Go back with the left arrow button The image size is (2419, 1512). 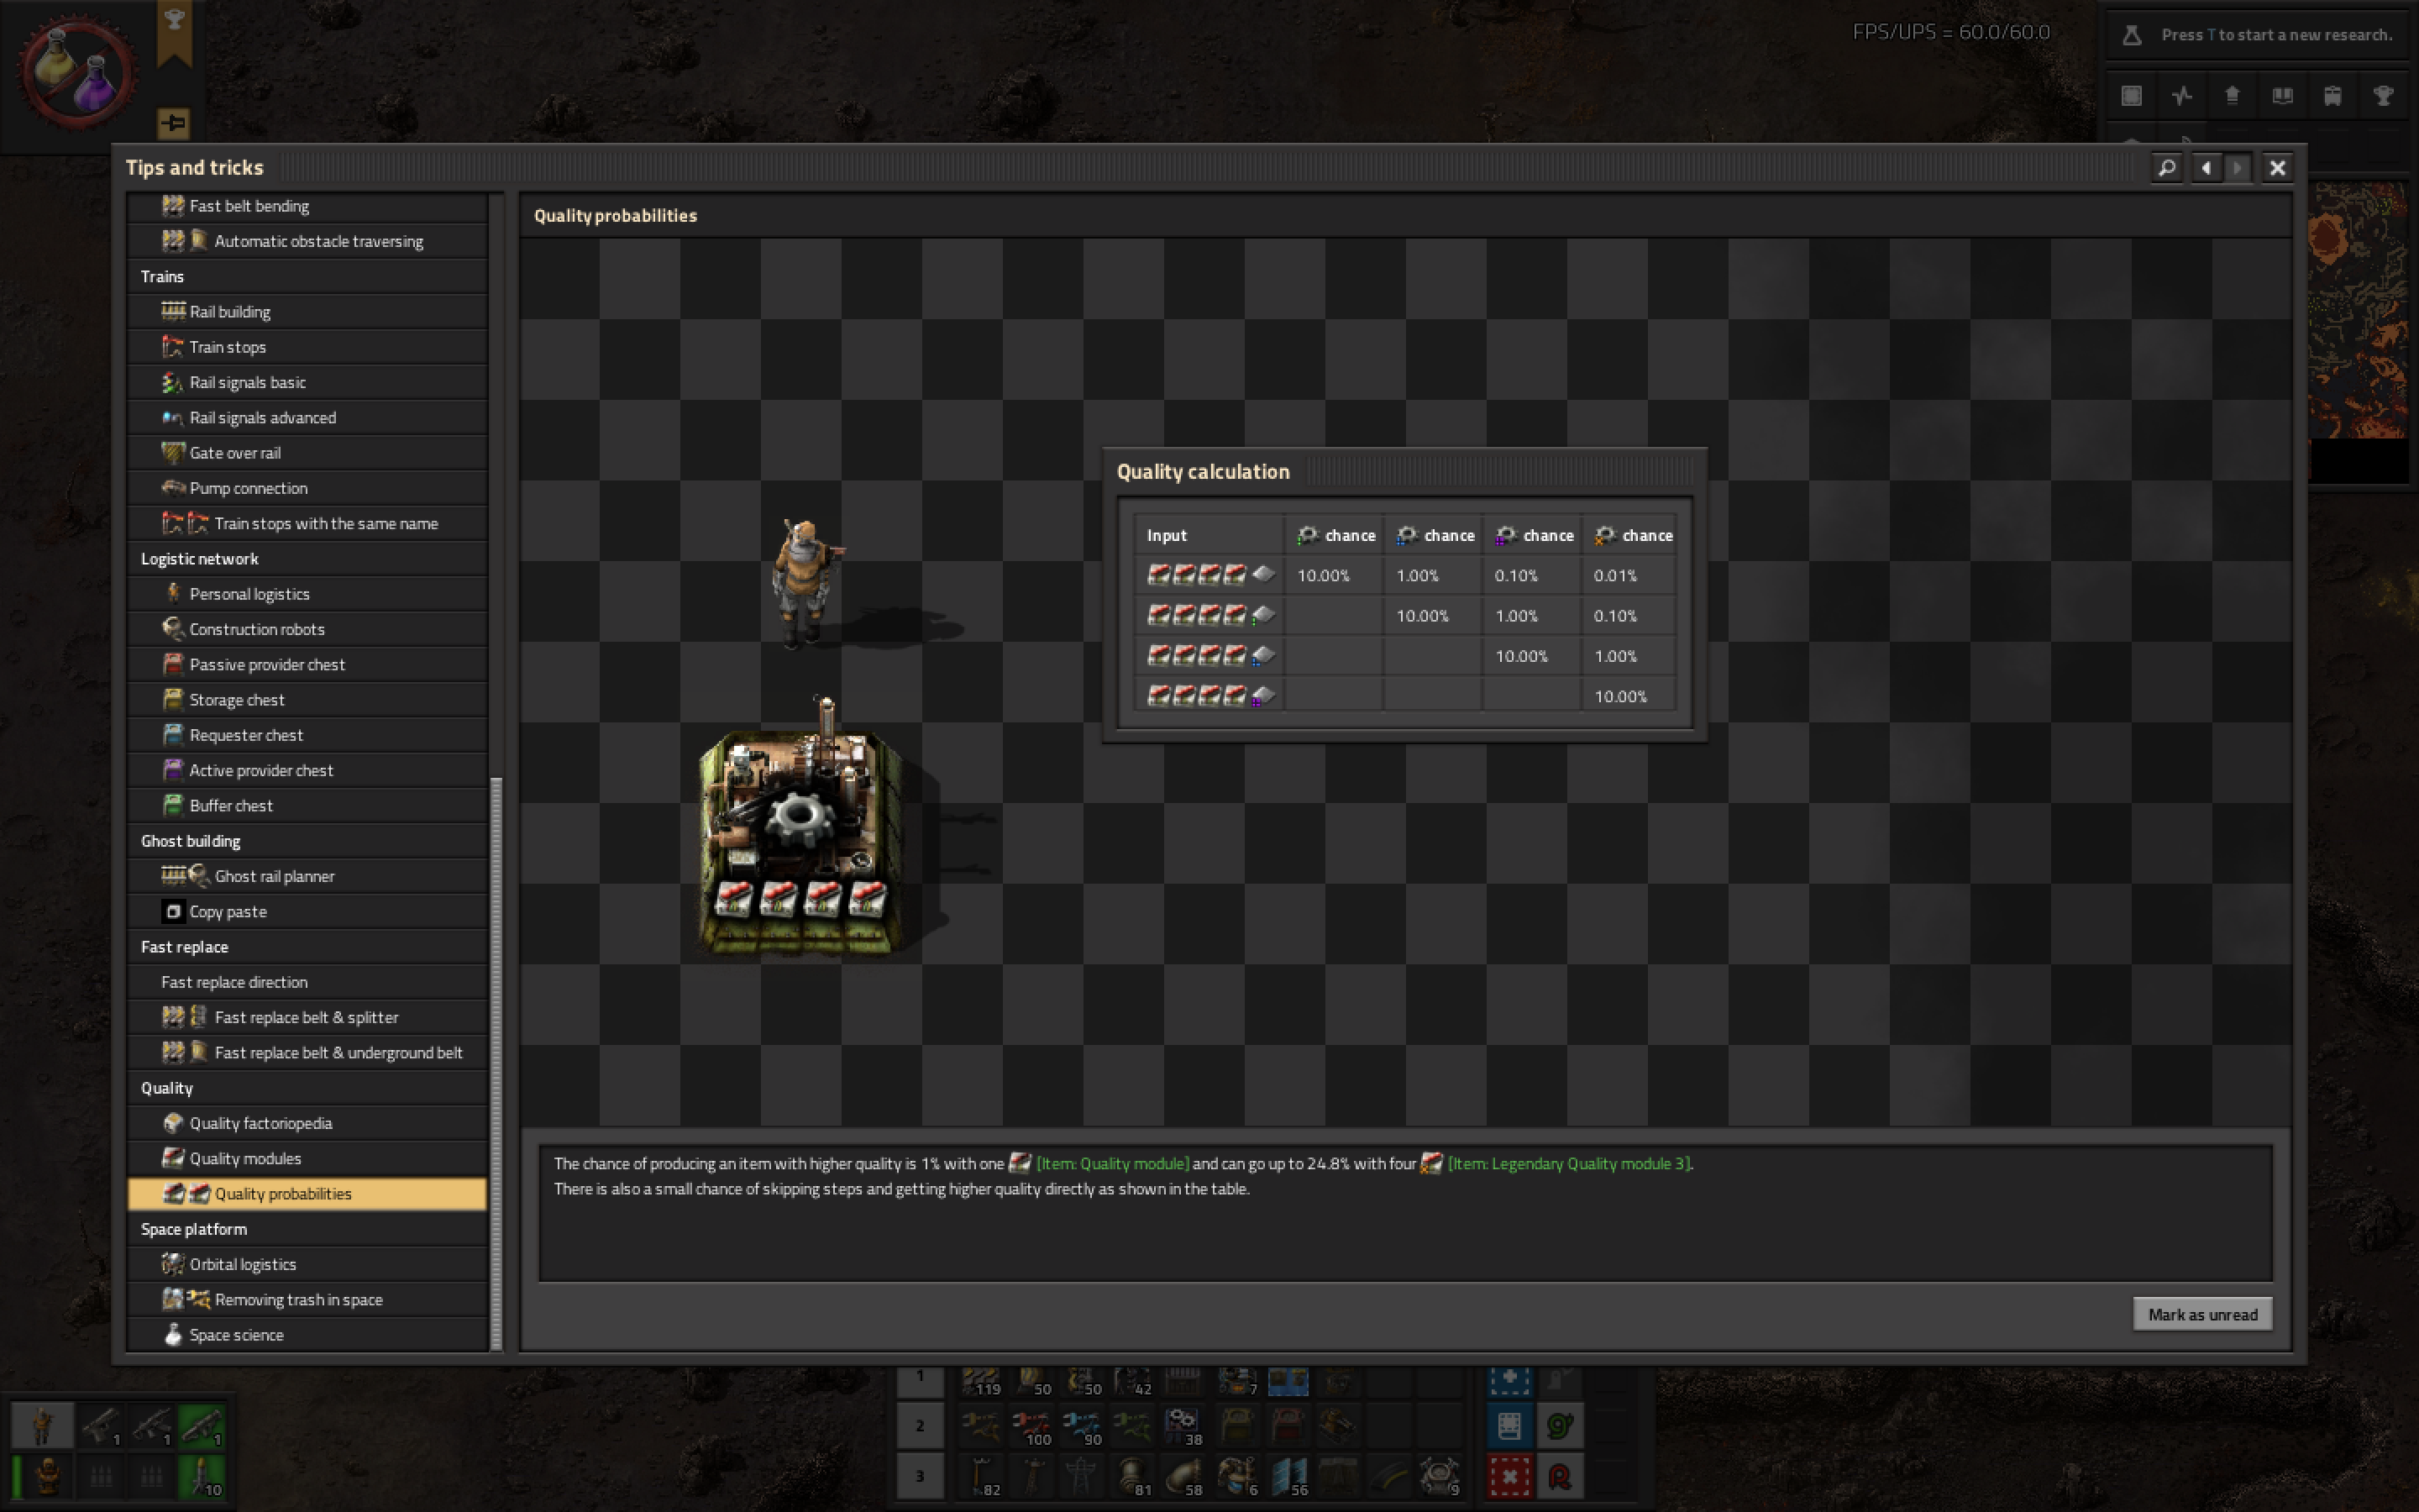pos(2206,167)
